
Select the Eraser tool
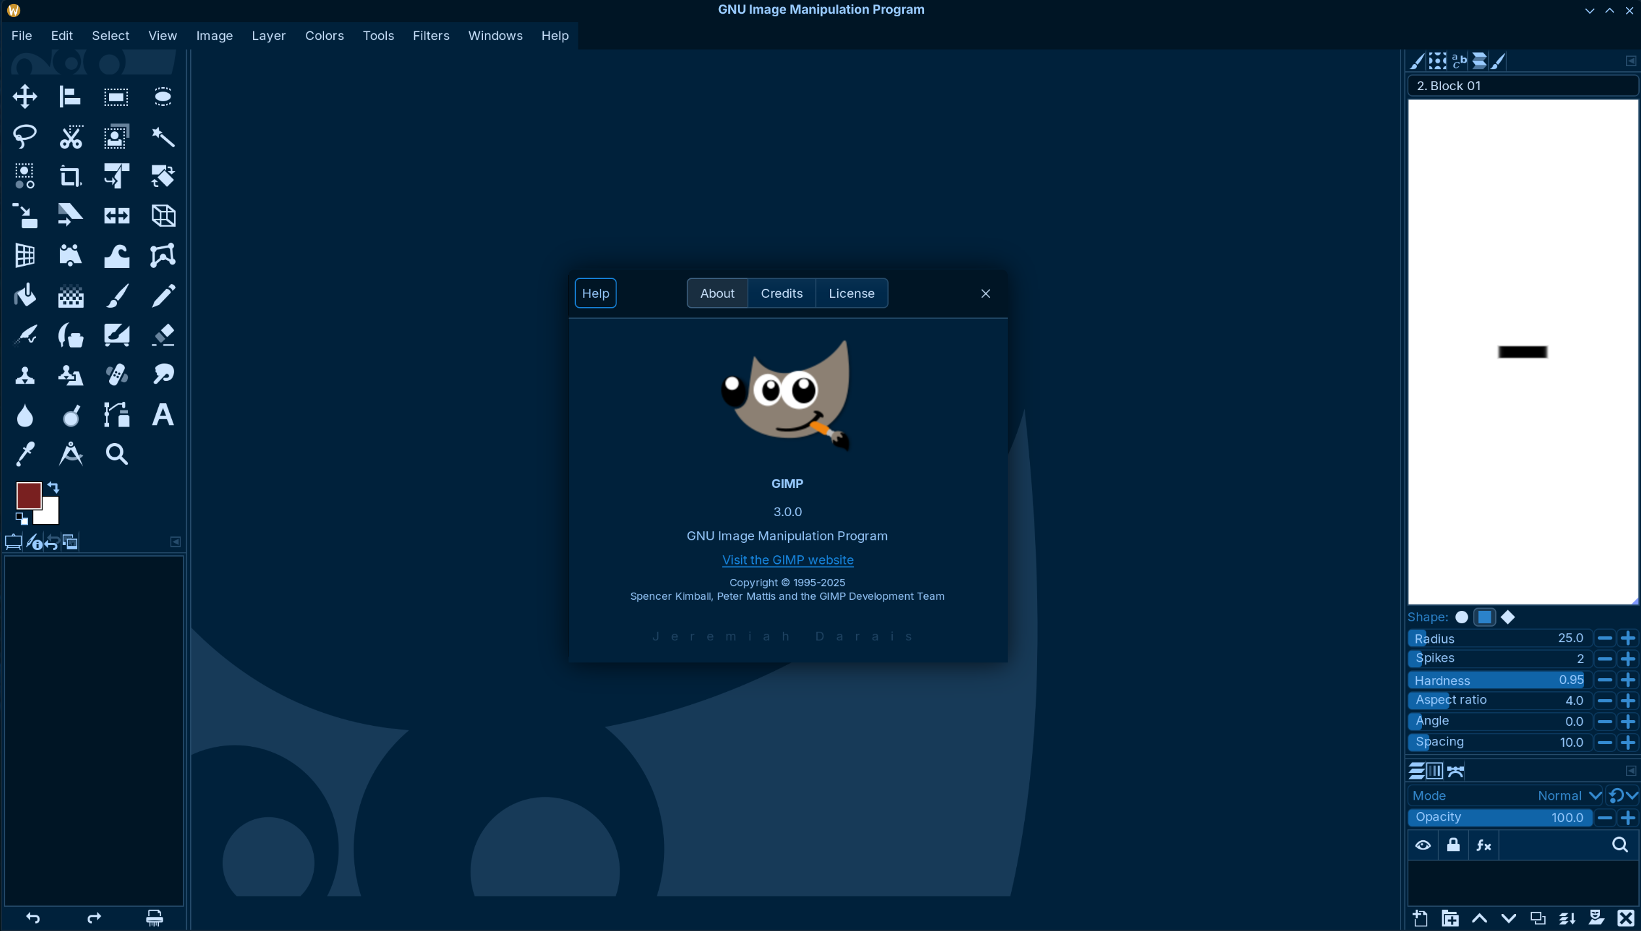163,335
